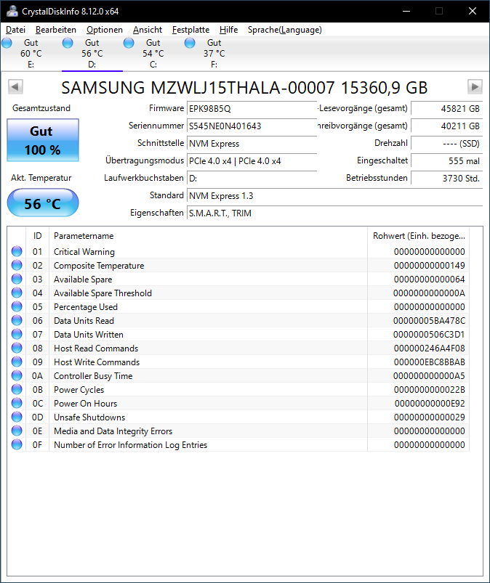
Task: Click the Gut 100 % health status button
Action: coord(43,140)
